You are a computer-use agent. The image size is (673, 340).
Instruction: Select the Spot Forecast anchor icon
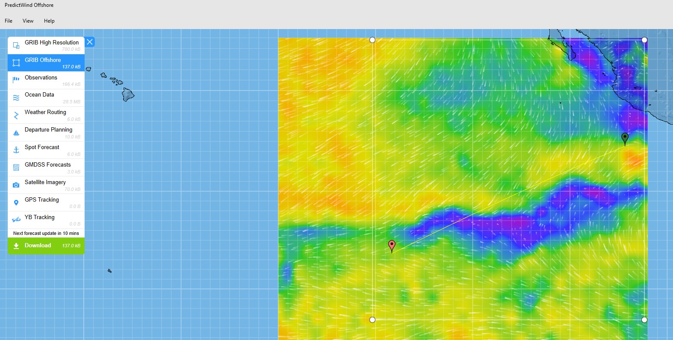[x=16, y=150]
